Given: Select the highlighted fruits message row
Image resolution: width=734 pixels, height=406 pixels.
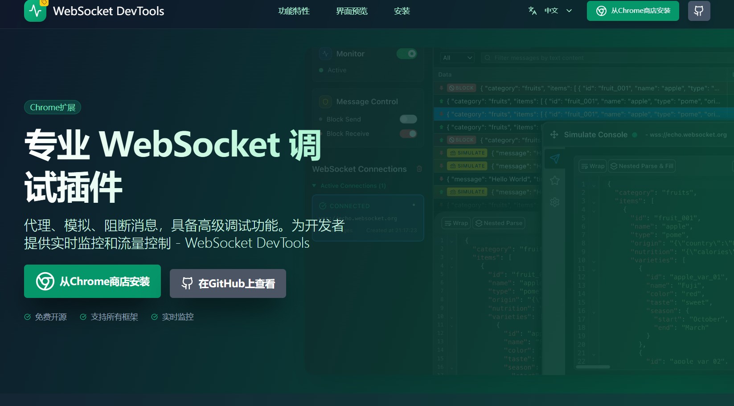Looking at the screenshot, I should [x=583, y=114].
